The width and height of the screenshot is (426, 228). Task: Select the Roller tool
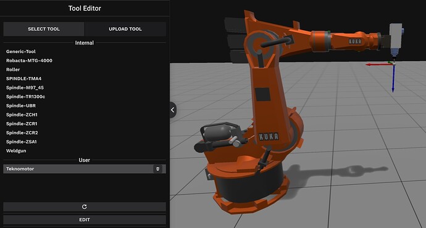point(13,70)
